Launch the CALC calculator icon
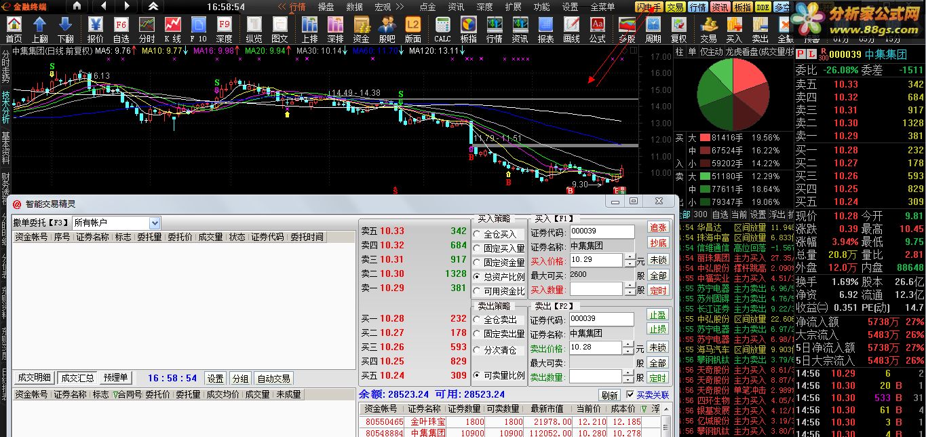The width and height of the screenshot is (926, 437). (x=442, y=31)
